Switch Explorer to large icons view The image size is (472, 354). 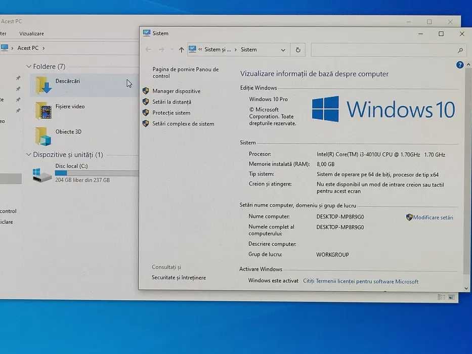click(x=452, y=297)
